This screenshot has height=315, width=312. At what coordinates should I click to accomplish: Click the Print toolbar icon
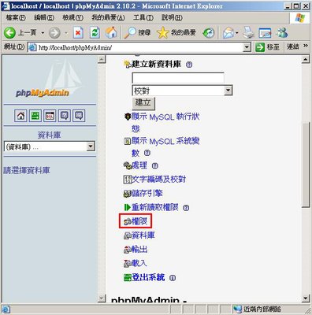tap(248, 33)
